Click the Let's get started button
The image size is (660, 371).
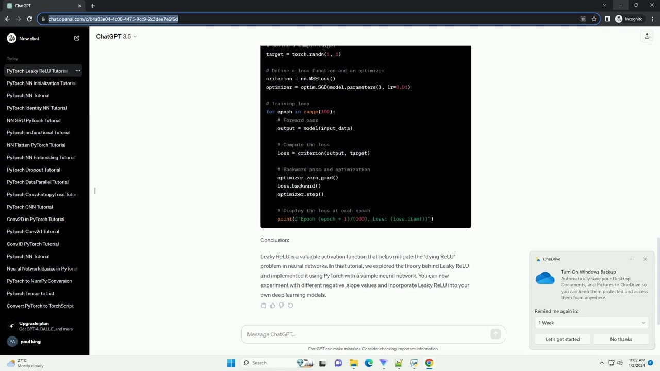(x=563, y=339)
